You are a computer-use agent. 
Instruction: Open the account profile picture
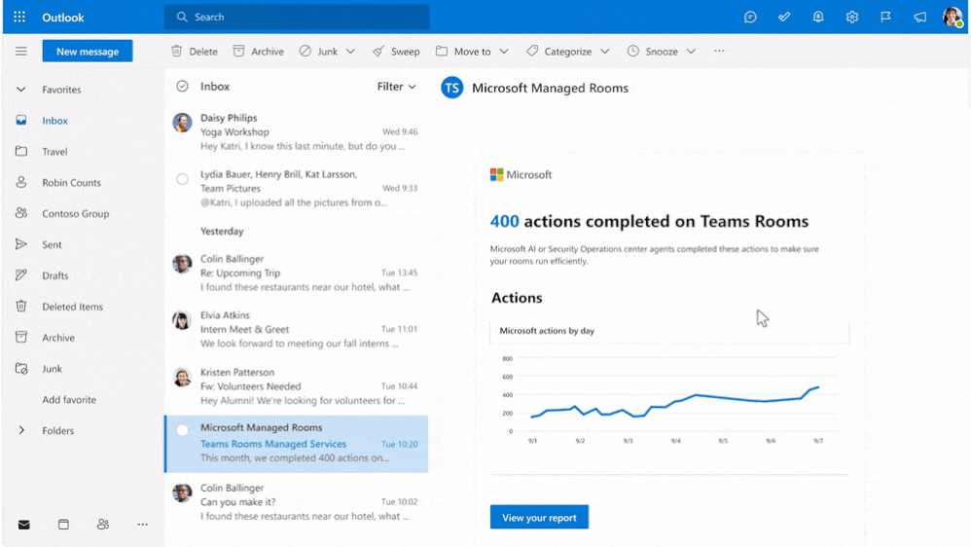click(953, 17)
